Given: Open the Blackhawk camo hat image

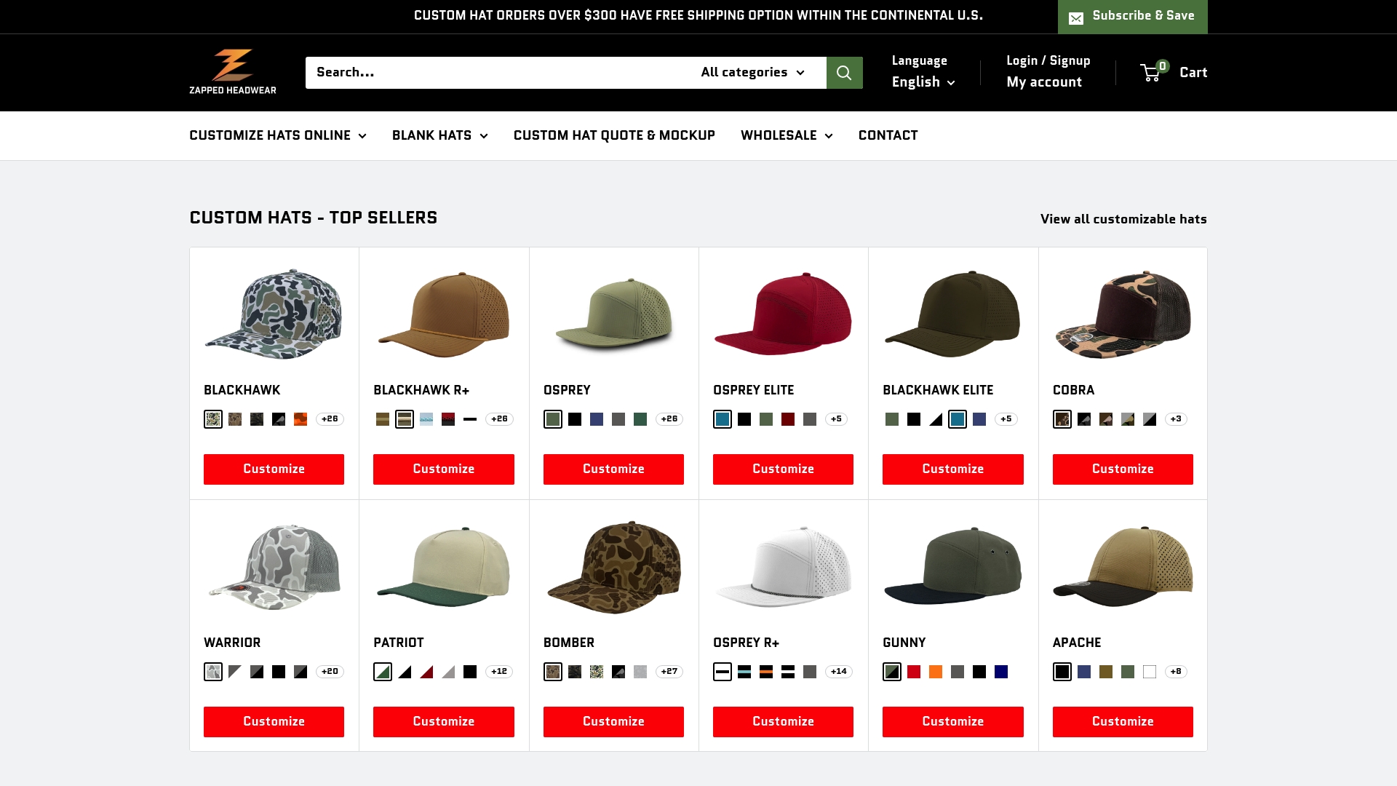Looking at the screenshot, I should click(x=274, y=314).
